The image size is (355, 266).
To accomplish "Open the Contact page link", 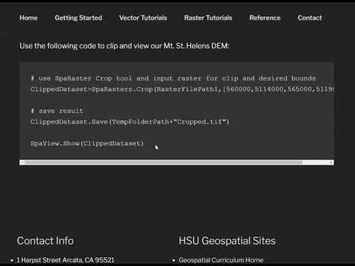I will [x=310, y=18].
